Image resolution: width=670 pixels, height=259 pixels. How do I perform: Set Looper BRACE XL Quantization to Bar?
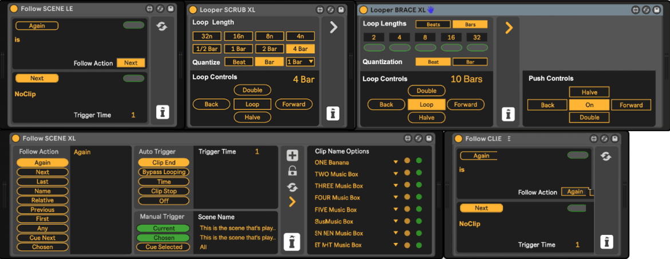pyautogui.click(x=470, y=62)
